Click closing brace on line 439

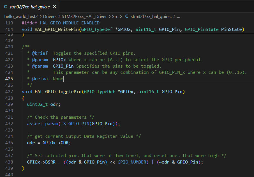(x=23, y=168)
